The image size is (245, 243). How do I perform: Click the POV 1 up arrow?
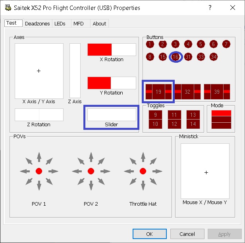click(39, 157)
